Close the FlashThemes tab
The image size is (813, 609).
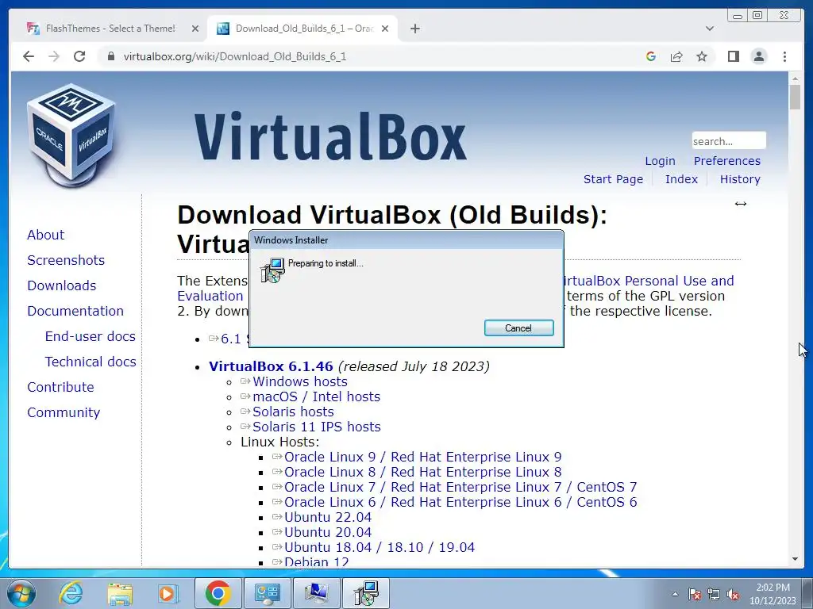tap(195, 29)
